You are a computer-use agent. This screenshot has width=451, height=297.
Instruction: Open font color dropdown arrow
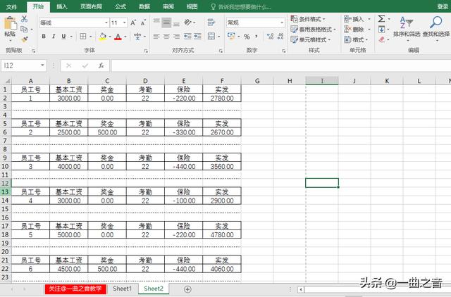(125, 37)
